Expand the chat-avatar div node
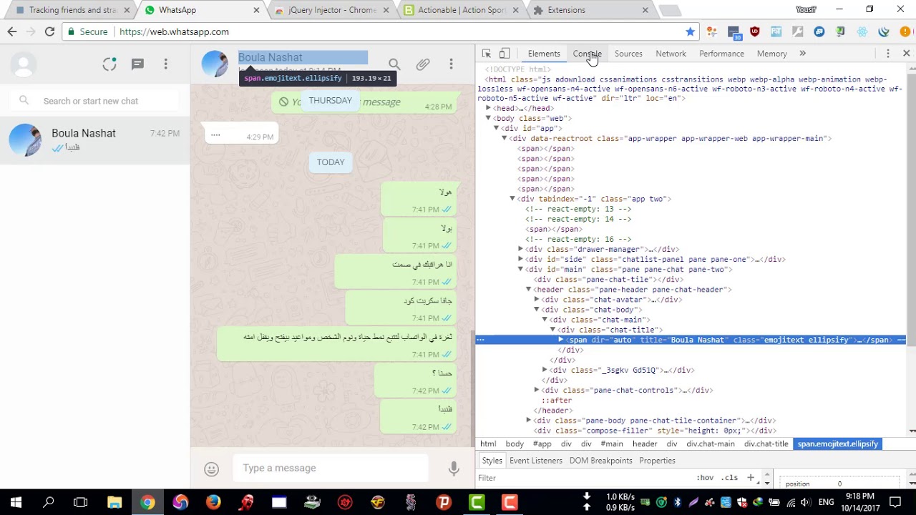This screenshot has width=916, height=515. (536, 300)
